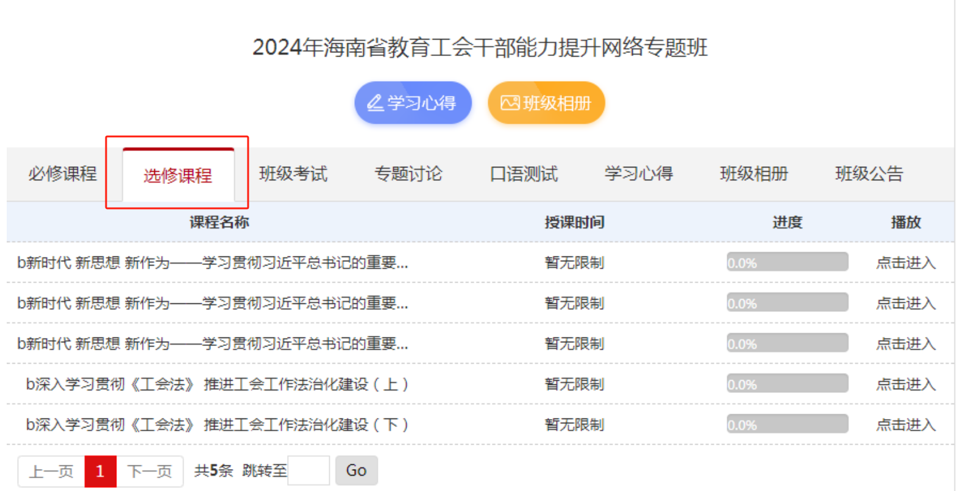Go to the previous page with 上一页
Viewport: 965px width, 491px height.
coord(51,471)
